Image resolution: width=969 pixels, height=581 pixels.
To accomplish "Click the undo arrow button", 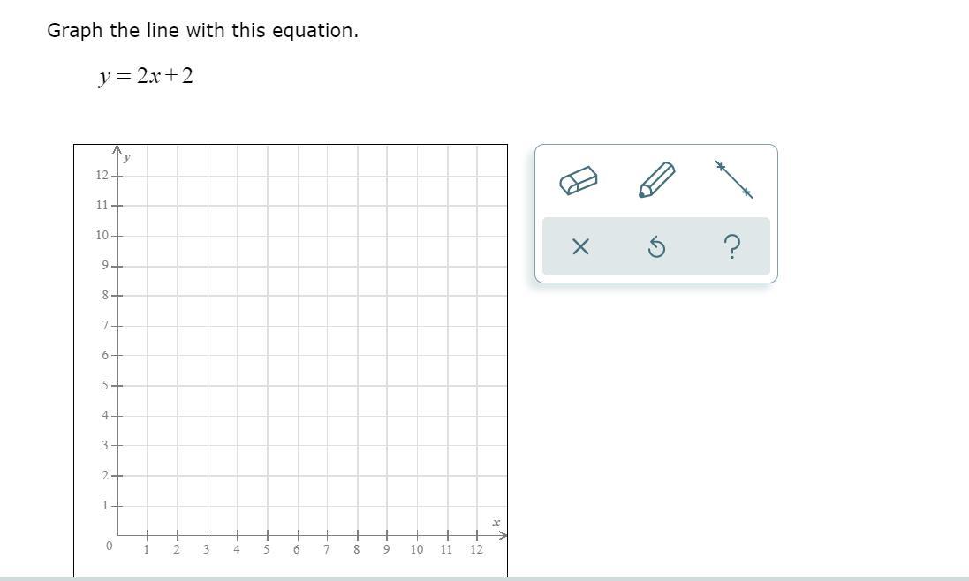I will 656,247.
